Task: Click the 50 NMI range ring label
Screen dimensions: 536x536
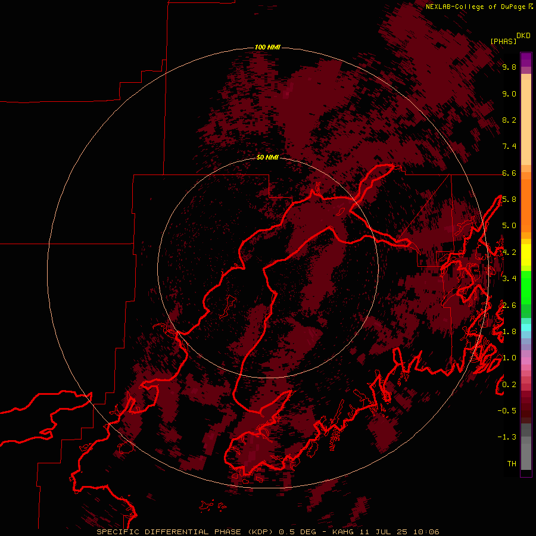Action: tap(267, 157)
